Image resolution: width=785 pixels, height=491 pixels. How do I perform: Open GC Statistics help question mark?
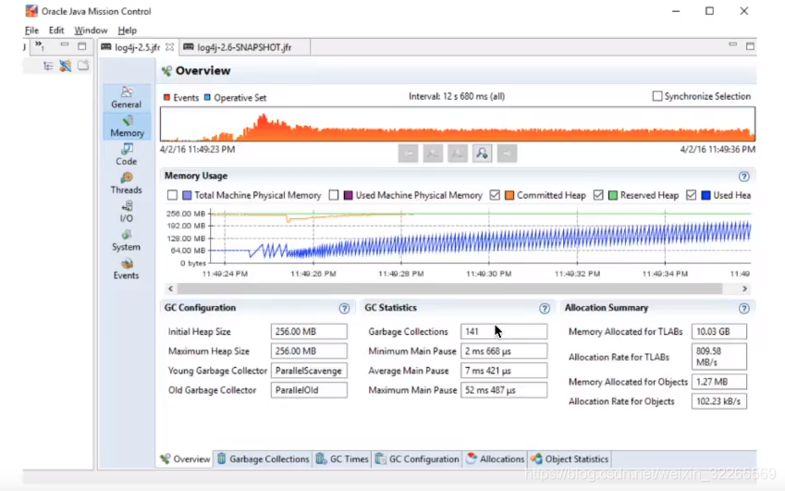coord(545,308)
